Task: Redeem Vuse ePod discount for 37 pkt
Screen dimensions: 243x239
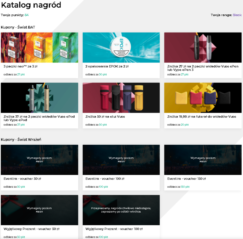Action: tap(14, 125)
